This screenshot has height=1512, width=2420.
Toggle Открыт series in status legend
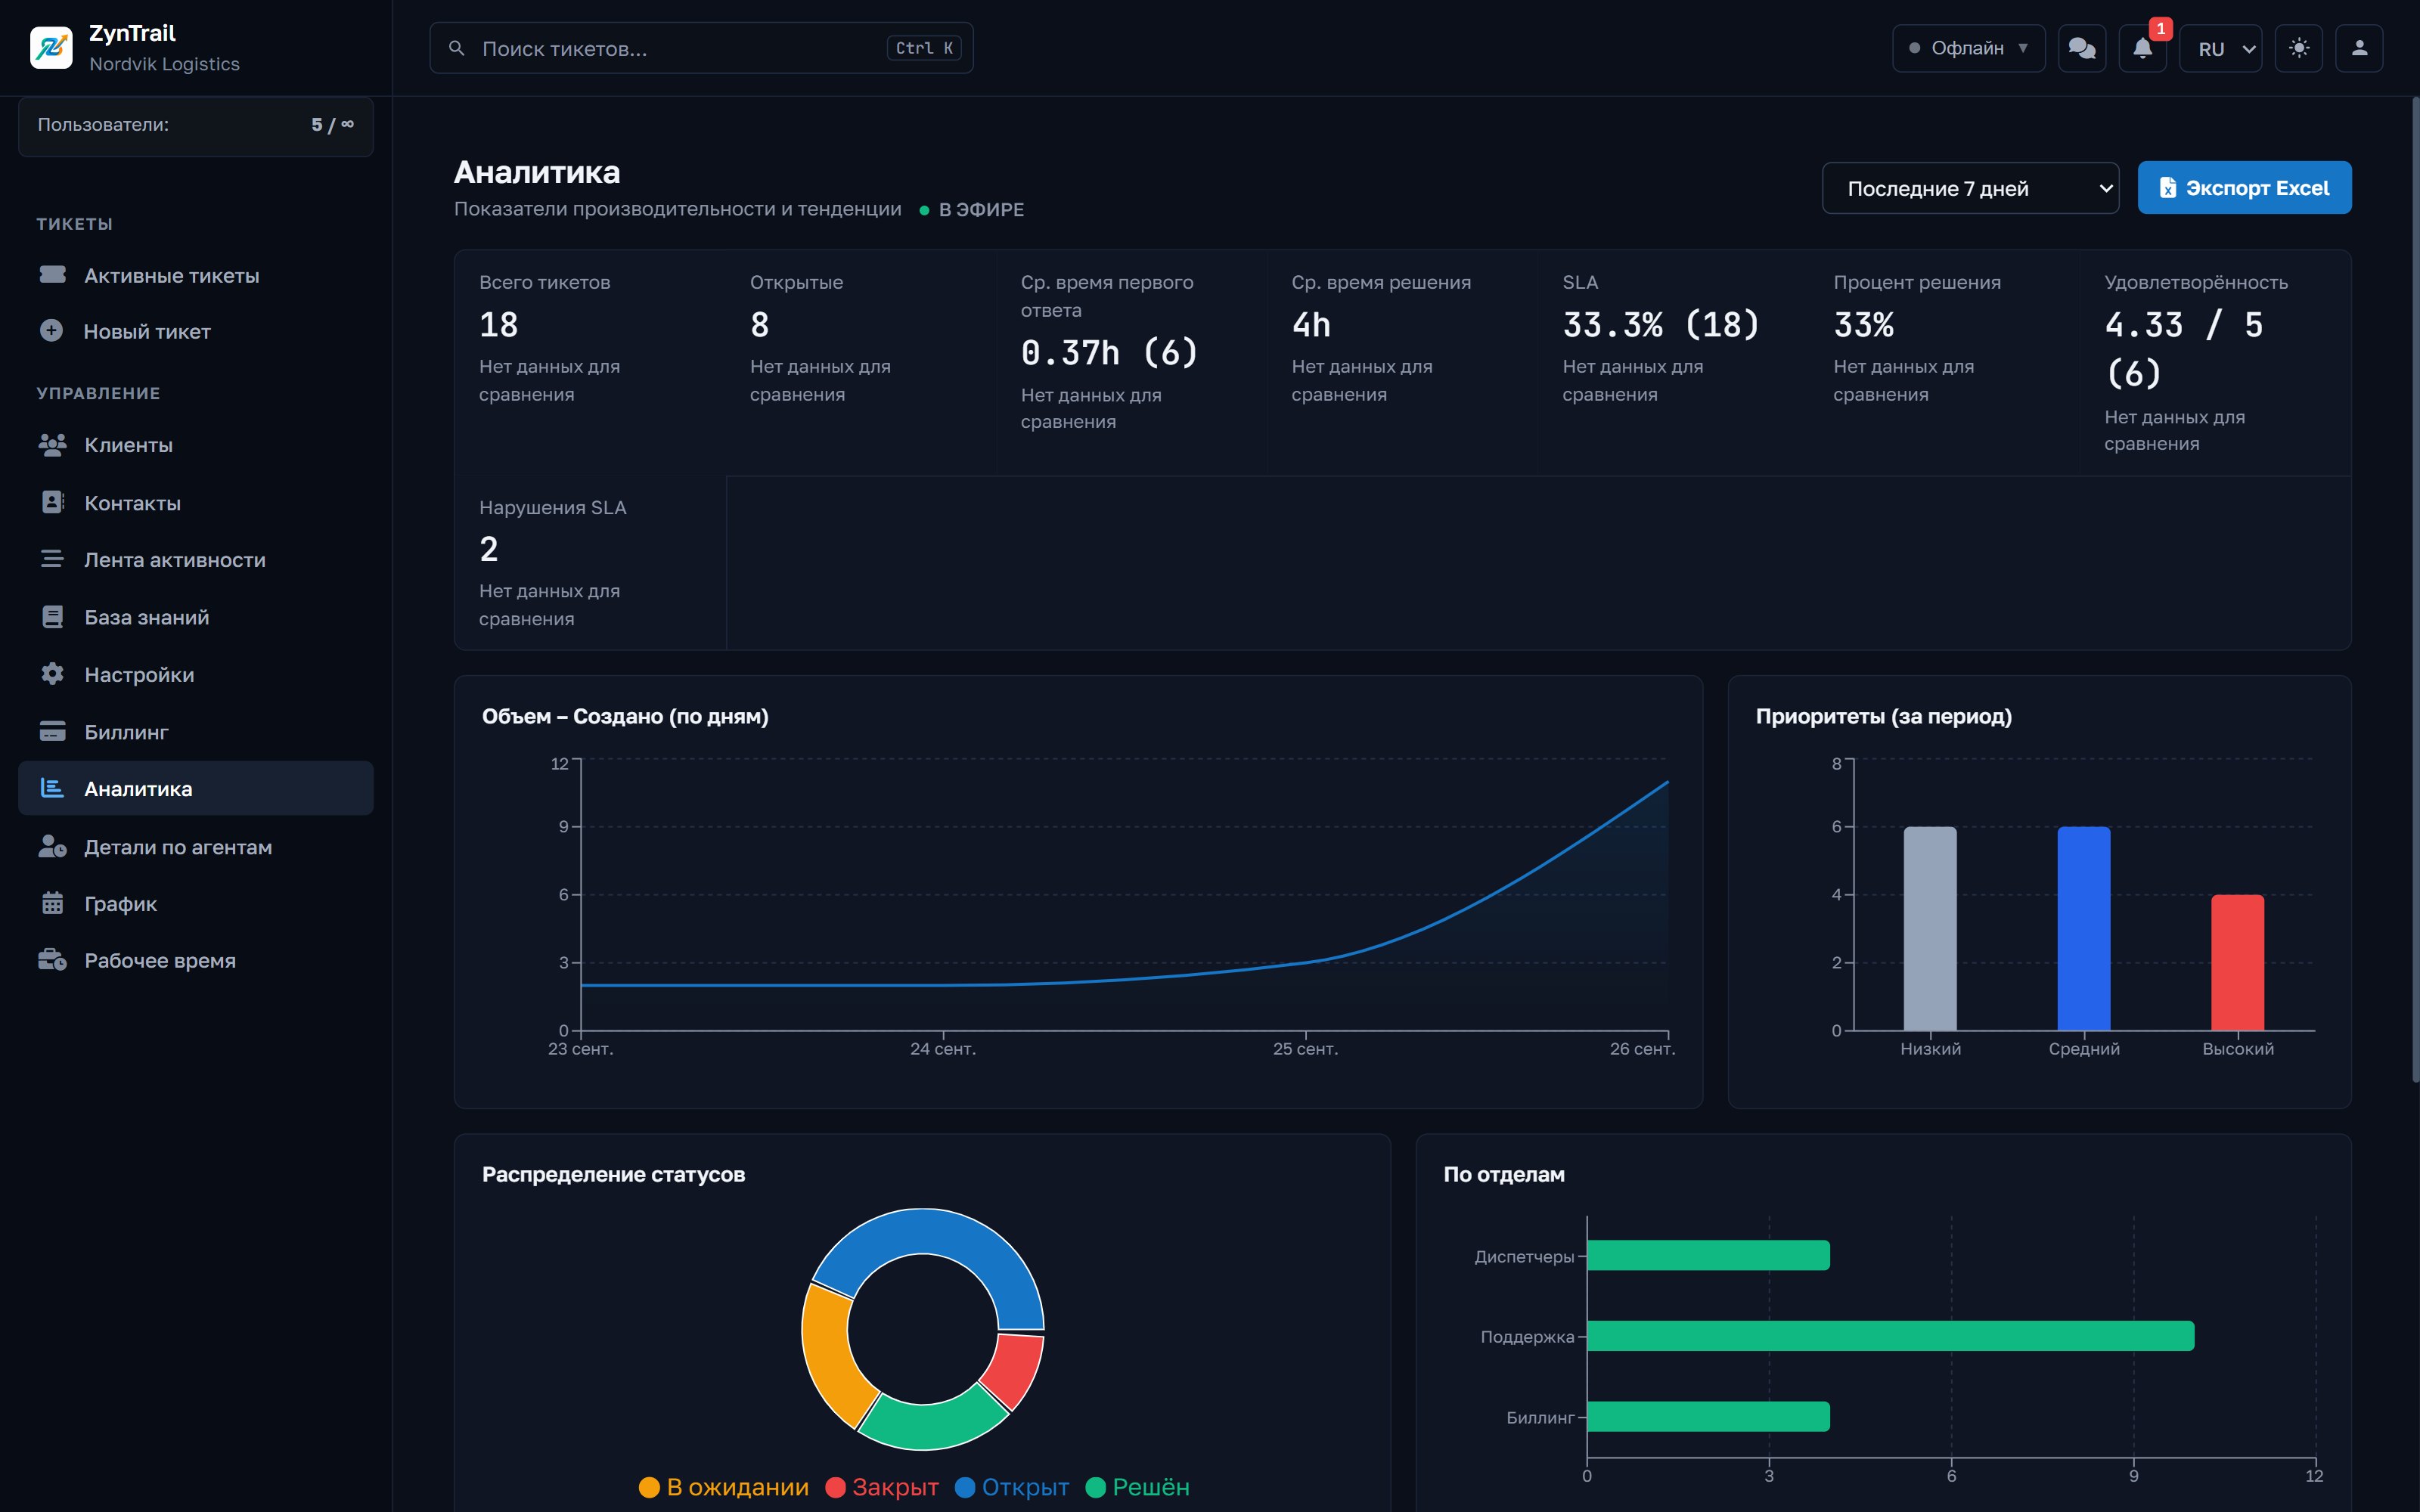pyautogui.click(x=1012, y=1487)
